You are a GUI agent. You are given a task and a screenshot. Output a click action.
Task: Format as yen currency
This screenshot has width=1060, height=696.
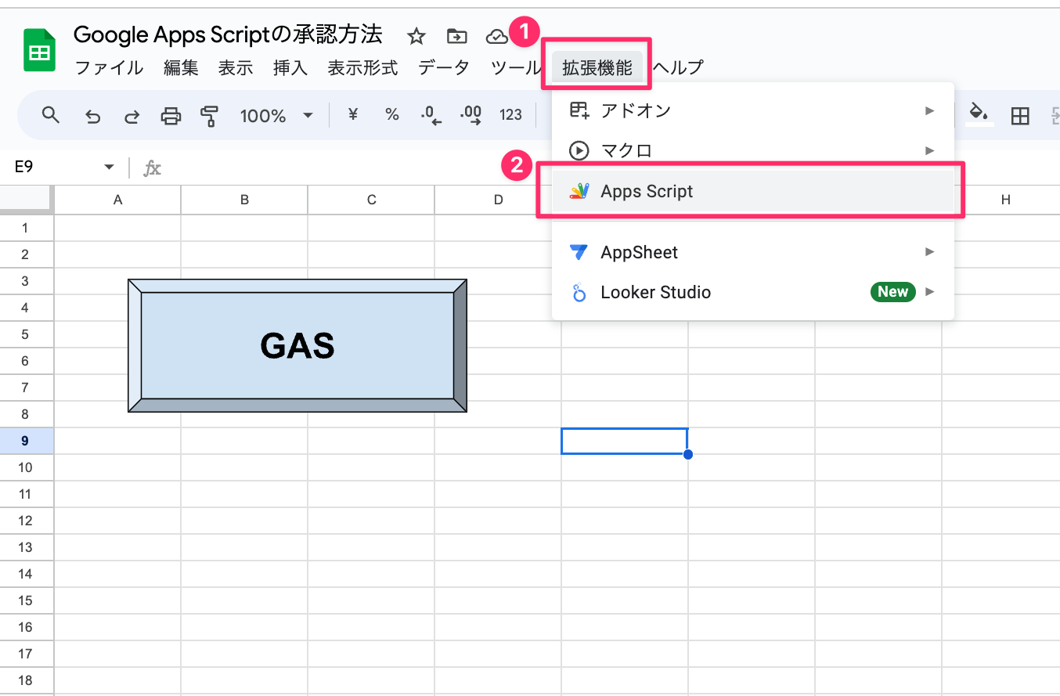(x=352, y=115)
